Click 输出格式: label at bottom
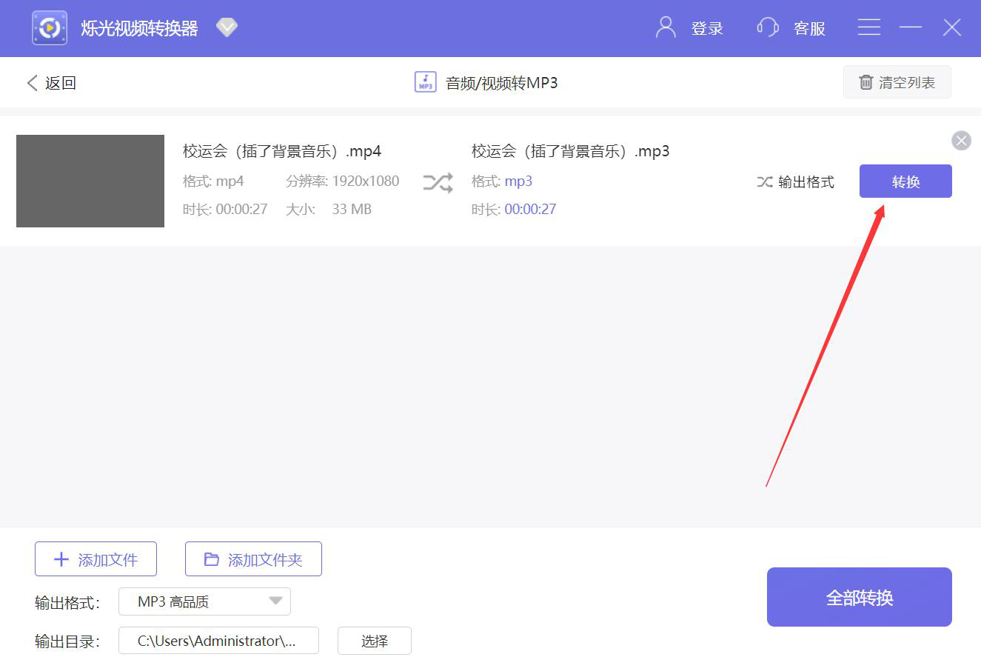This screenshot has height=657, width=981. pyautogui.click(x=67, y=603)
